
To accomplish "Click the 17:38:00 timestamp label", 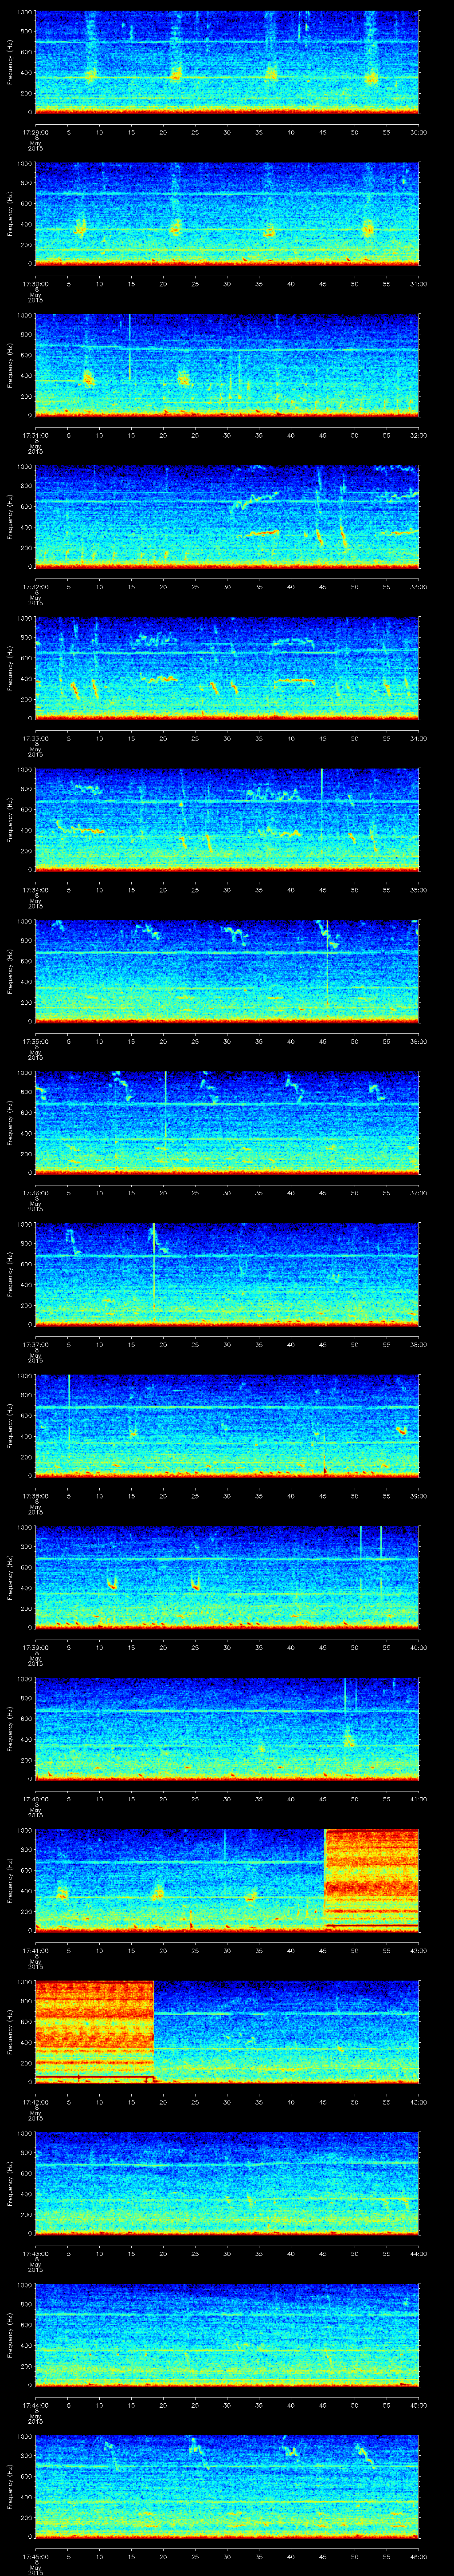I will [x=36, y=1495].
